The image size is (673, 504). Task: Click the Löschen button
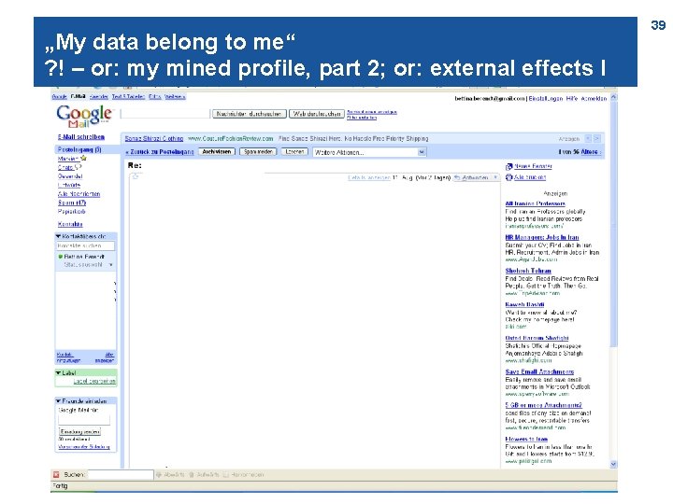(x=294, y=152)
